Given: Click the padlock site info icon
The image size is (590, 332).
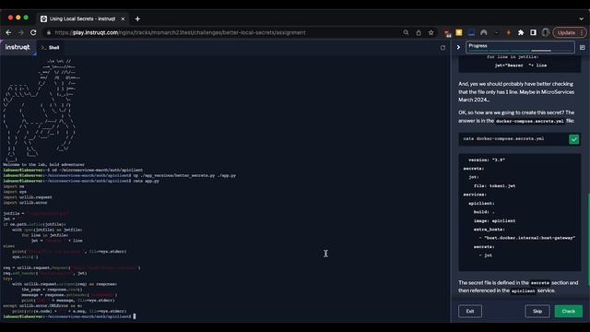Looking at the screenshot, I should [49, 33].
